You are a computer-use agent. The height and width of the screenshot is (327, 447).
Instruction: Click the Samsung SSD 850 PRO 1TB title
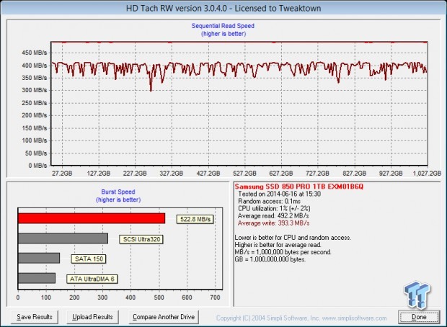click(x=299, y=187)
